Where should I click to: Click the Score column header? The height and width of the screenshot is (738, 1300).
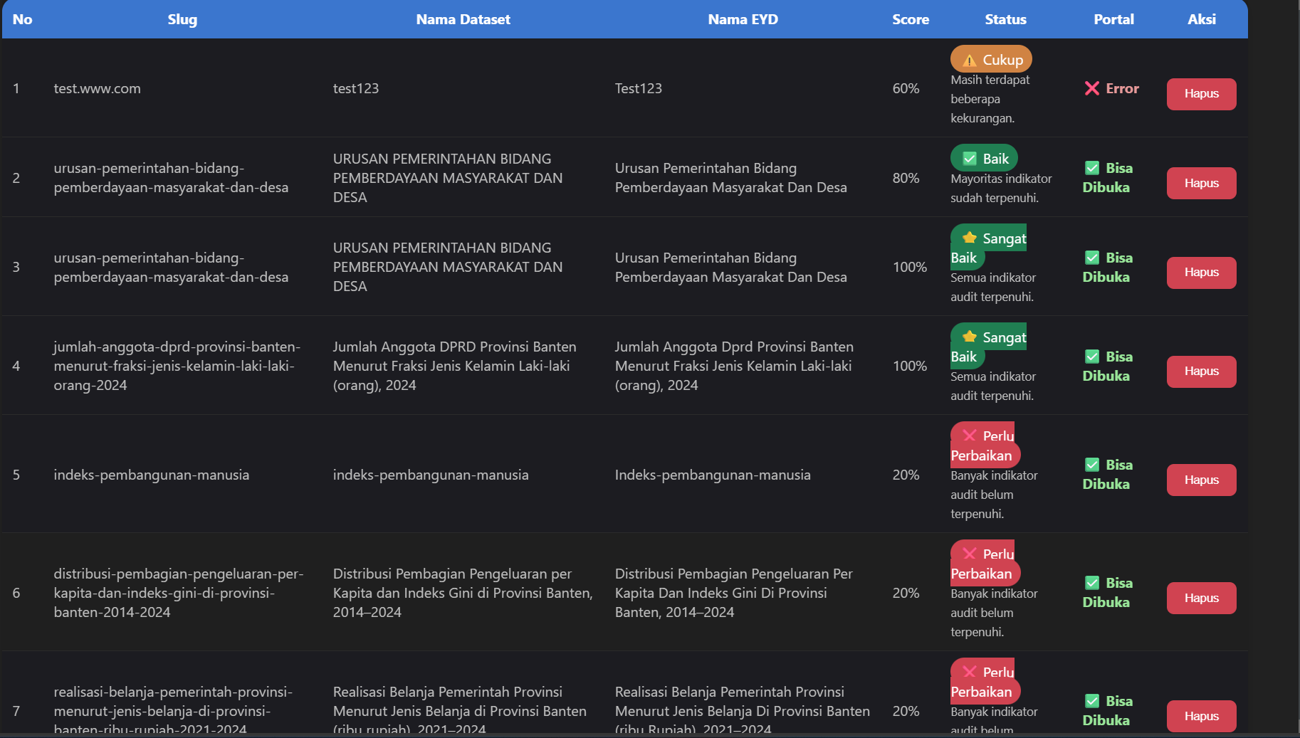click(911, 19)
